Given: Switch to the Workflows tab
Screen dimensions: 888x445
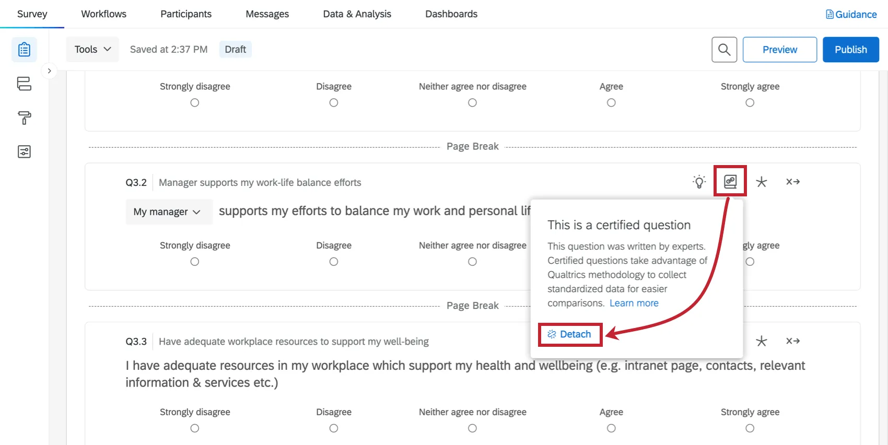Looking at the screenshot, I should point(103,14).
